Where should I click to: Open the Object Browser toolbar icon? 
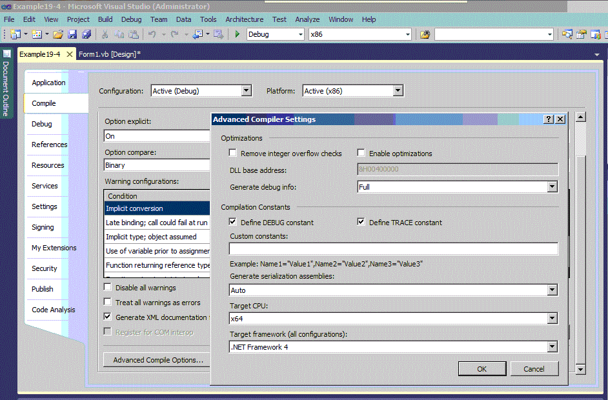tap(596, 34)
